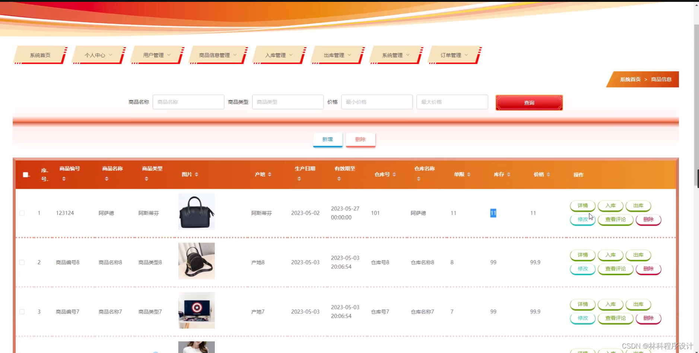Click the 商品名称 search input field

tap(188, 102)
